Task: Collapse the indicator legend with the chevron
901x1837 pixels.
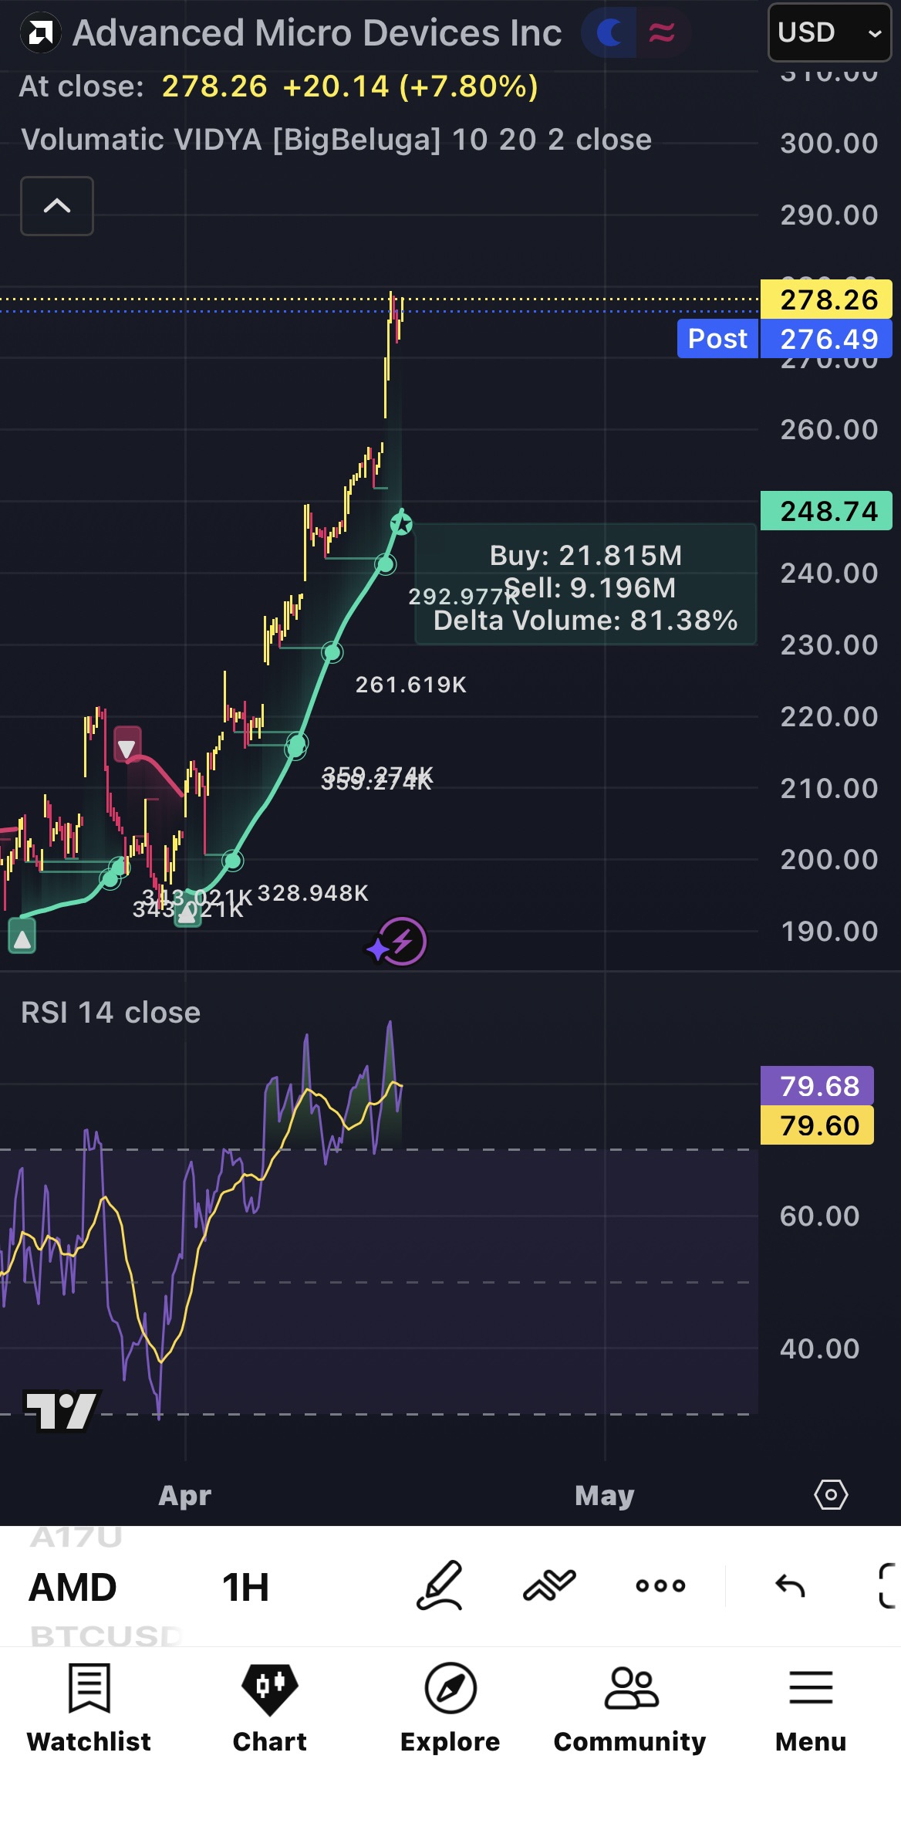Action: coord(57,206)
